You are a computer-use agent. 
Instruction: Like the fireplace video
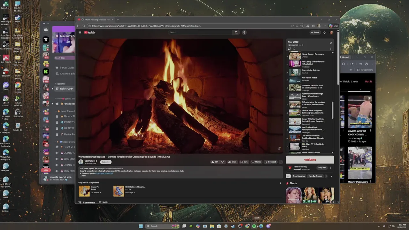(215, 162)
